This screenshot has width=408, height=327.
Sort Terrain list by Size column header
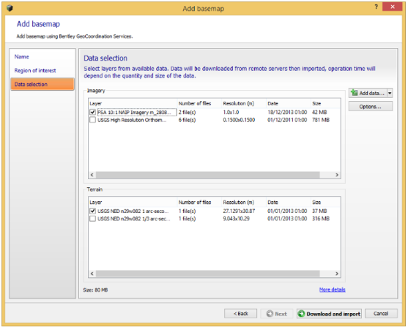click(325, 202)
